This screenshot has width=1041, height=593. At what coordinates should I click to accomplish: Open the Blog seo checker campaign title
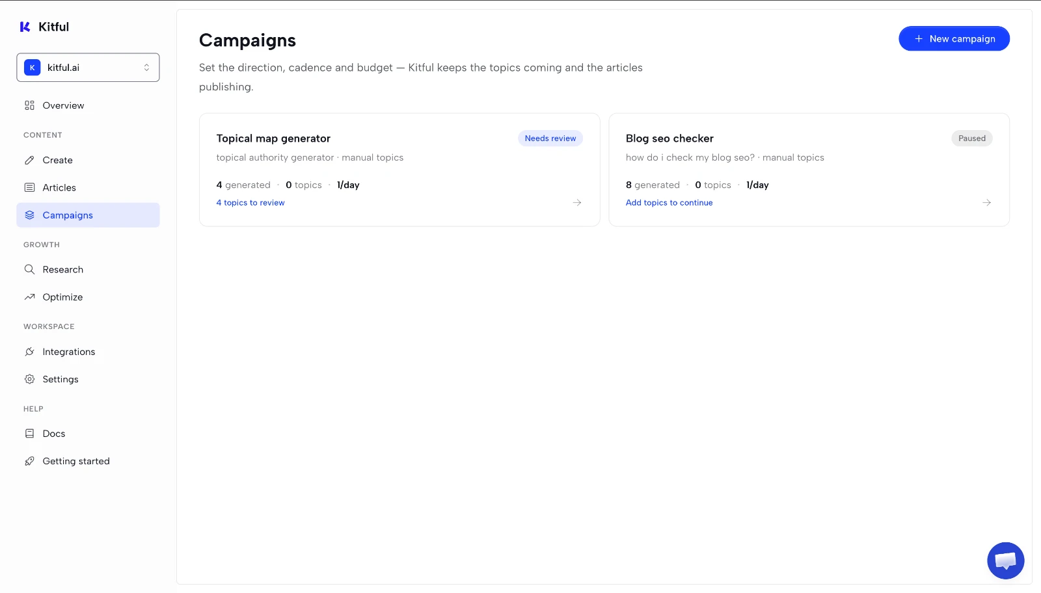(x=669, y=138)
